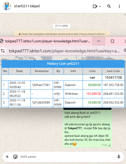Click the Date column header
The image size is (126, 164).
[20, 71]
